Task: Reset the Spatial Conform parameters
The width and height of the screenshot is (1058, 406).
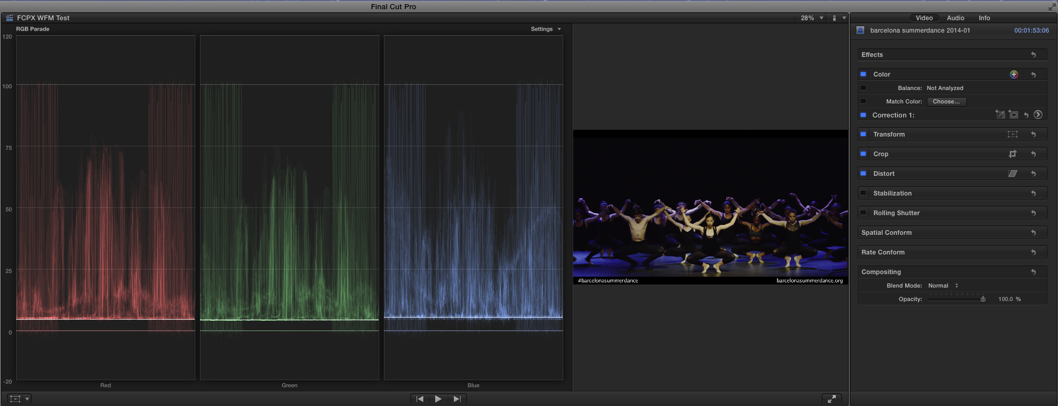Action: [1033, 233]
